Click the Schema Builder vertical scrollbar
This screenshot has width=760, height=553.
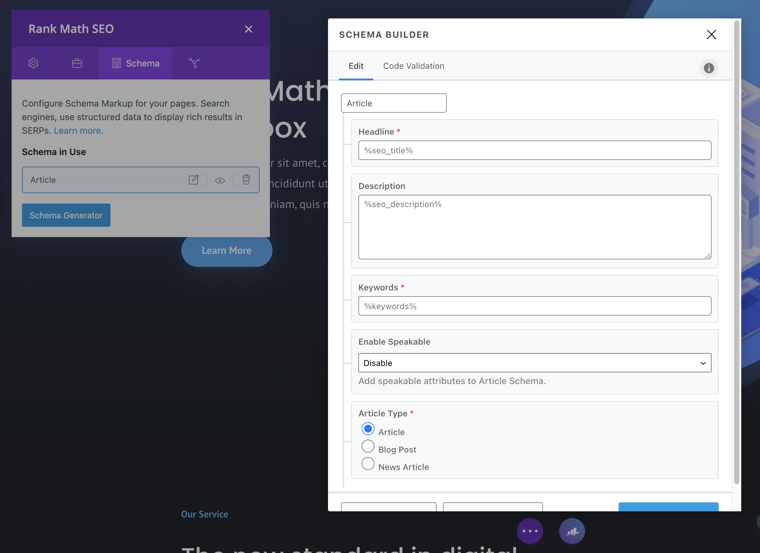(736, 252)
